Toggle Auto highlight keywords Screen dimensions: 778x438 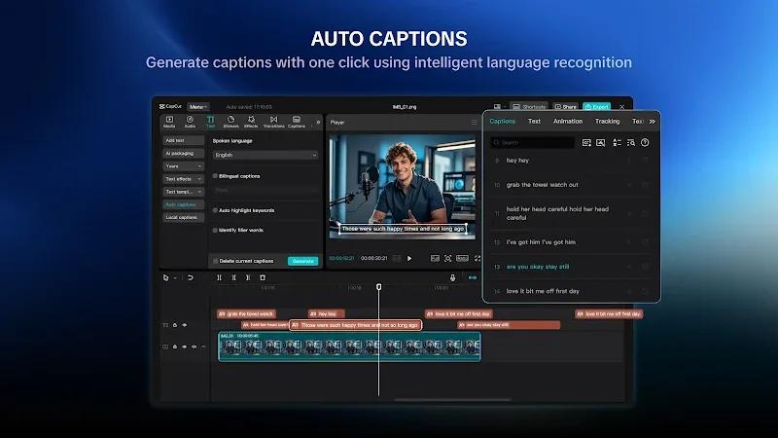point(215,210)
